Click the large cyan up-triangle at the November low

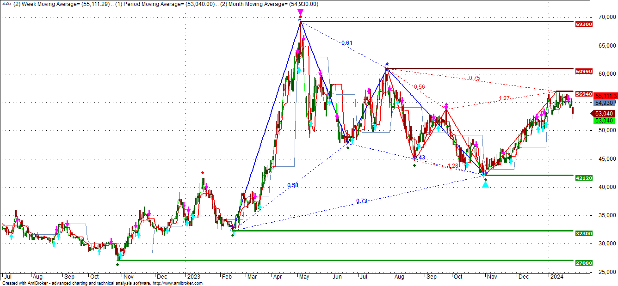(x=485, y=184)
